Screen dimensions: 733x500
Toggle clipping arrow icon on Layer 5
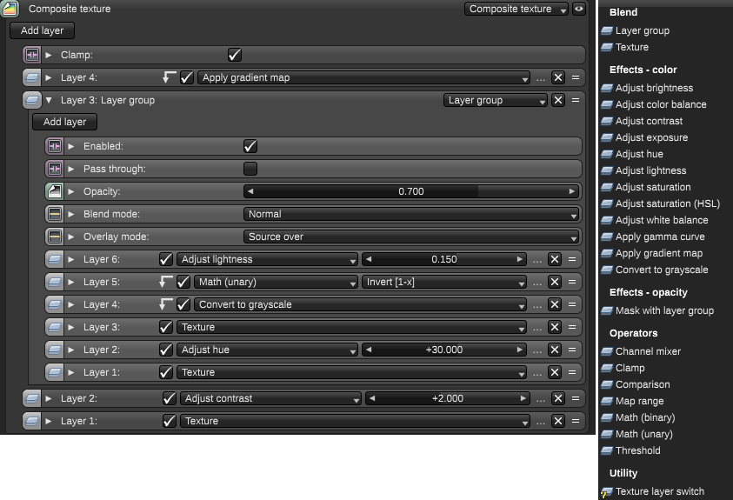[x=165, y=282]
